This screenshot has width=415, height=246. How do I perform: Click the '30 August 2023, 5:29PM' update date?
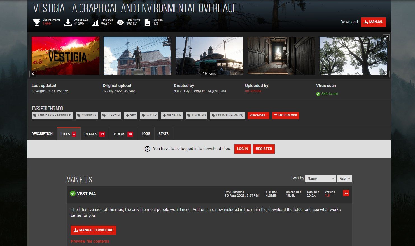coord(50,91)
